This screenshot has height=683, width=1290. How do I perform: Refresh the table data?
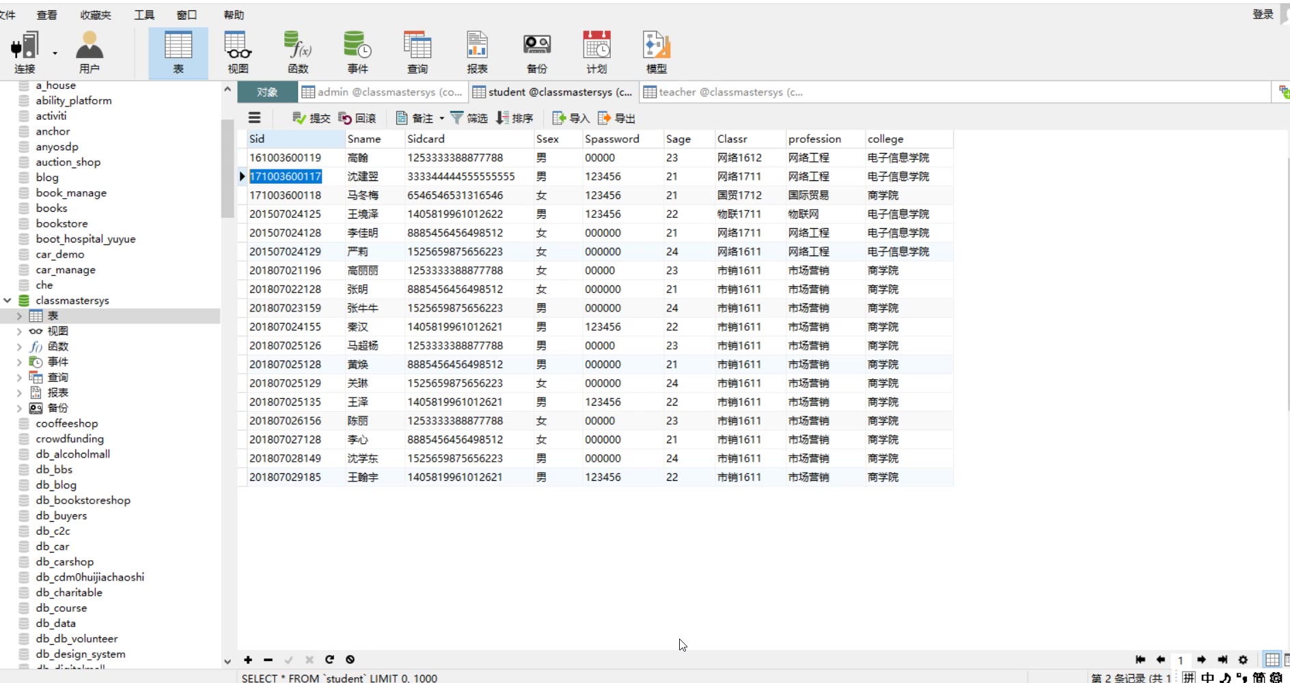(x=329, y=660)
